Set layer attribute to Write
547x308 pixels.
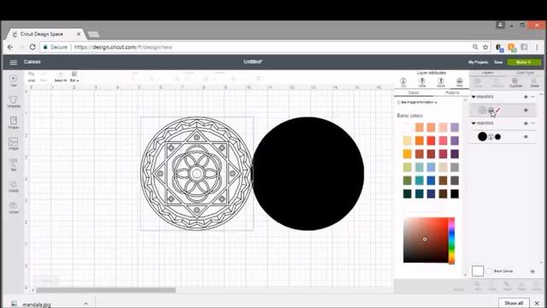click(421, 82)
